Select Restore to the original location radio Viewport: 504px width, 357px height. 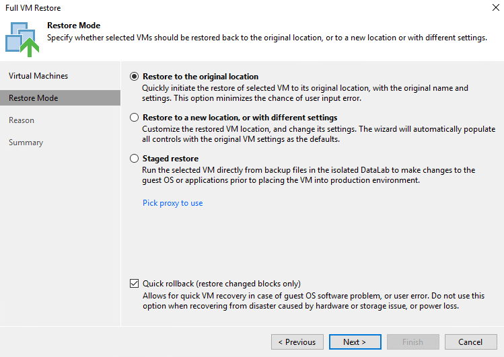(x=135, y=77)
